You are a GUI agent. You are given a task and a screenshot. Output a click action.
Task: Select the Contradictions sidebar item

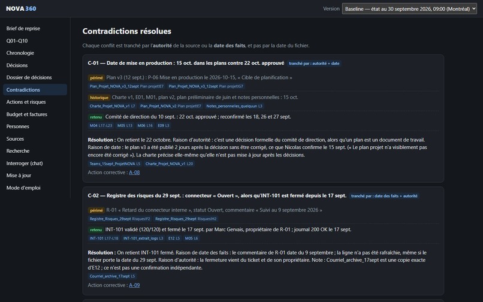coord(35,90)
